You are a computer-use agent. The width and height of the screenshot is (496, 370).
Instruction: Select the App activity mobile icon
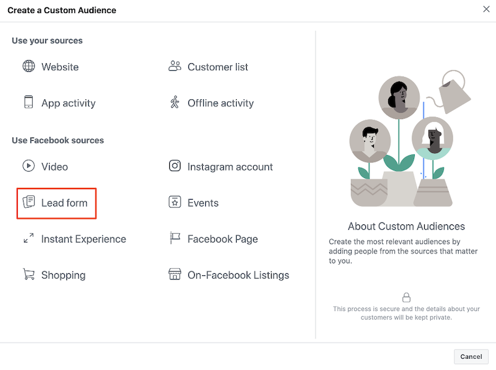point(29,103)
